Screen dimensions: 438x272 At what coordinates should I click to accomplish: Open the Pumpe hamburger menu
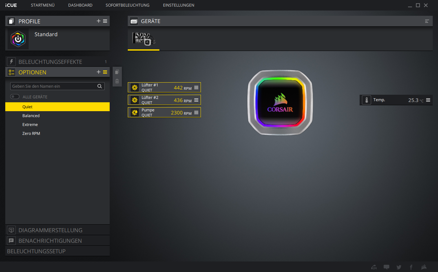196,112
